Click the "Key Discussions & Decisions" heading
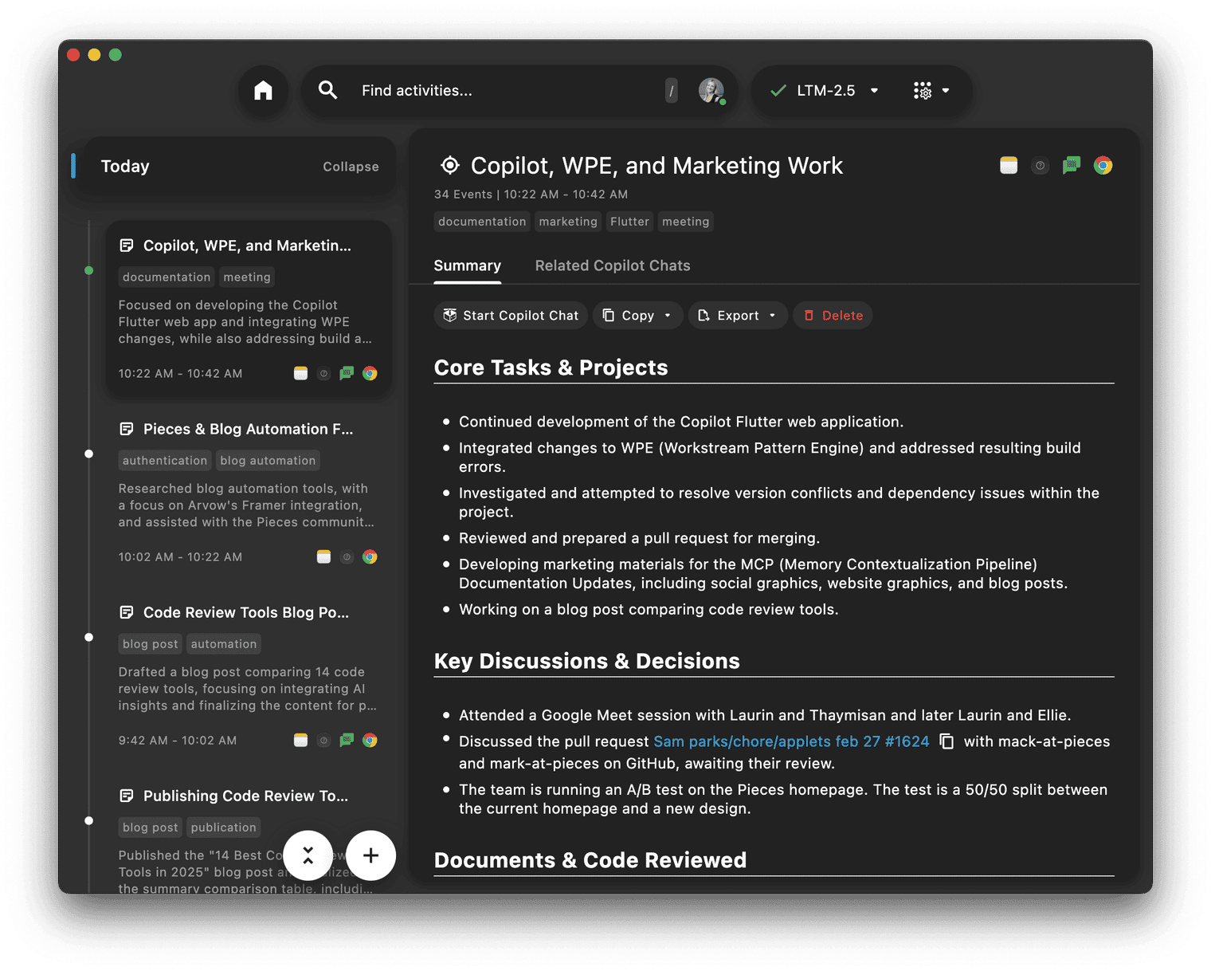The height and width of the screenshot is (971, 1211). tap(587, 661)
